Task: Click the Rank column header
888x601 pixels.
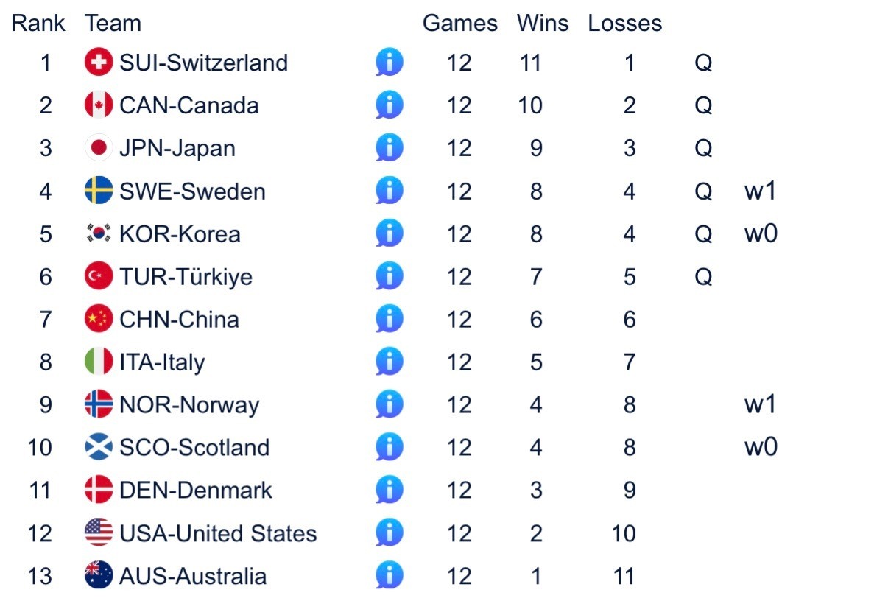Action: click(38, 24)
